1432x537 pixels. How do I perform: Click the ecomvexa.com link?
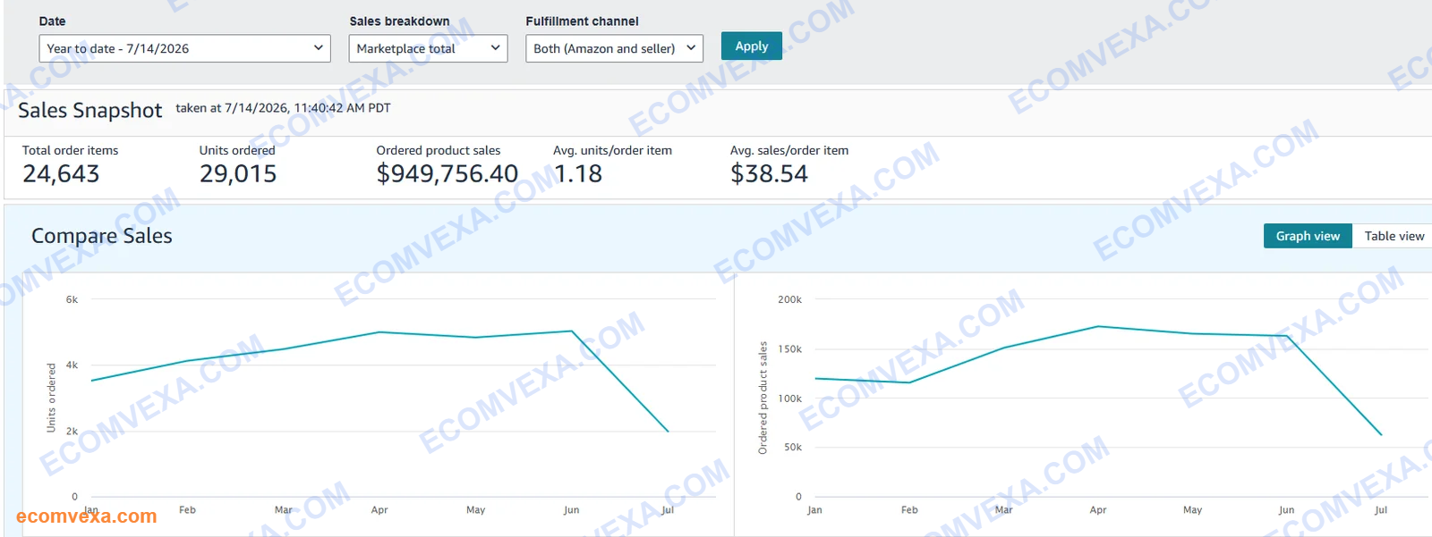(x=87, y=516)
